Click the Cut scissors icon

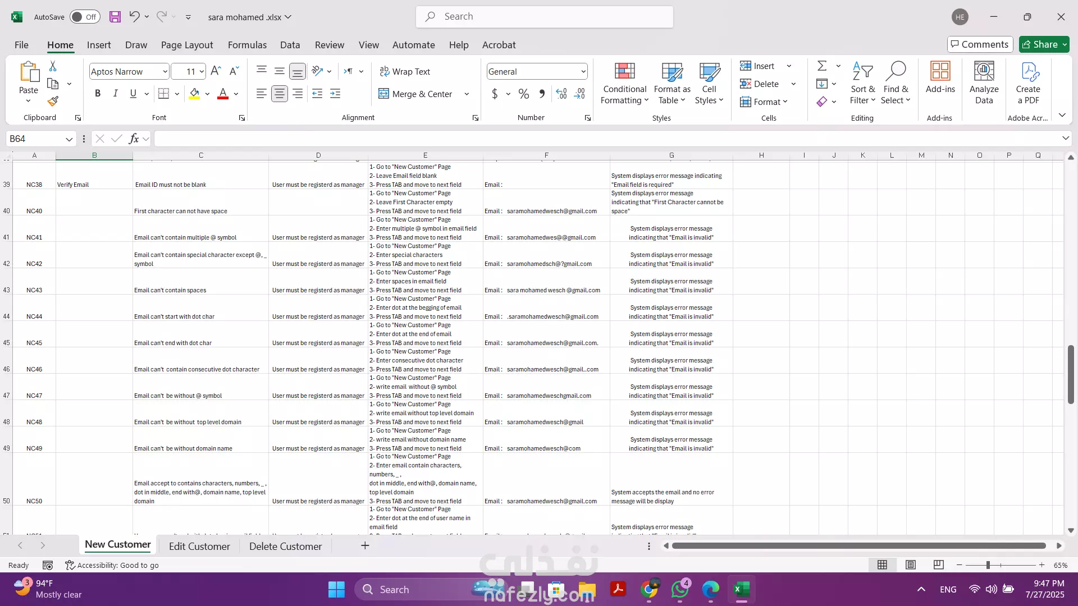coord(53,66)
